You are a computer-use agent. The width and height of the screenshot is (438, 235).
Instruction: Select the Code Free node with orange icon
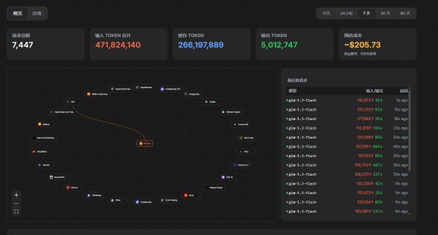click(x=97, y=94)
